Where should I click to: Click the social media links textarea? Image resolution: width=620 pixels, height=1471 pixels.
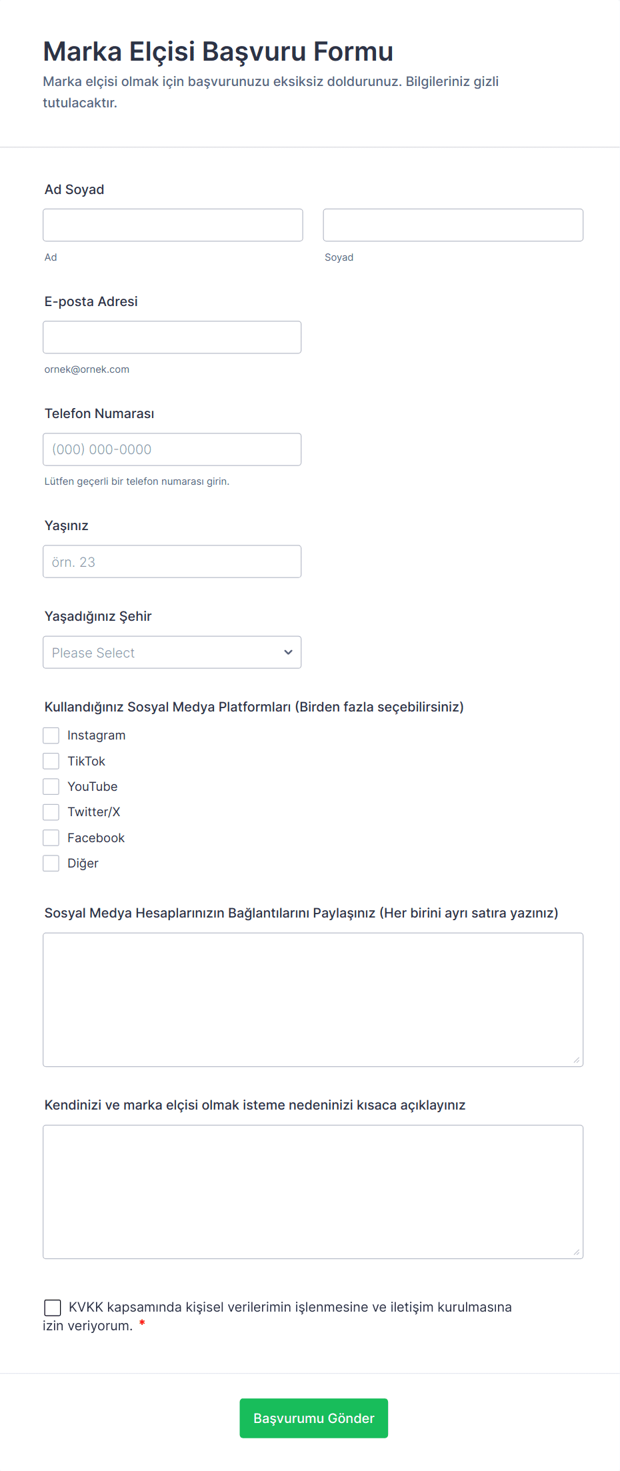tap(313, 1000)
